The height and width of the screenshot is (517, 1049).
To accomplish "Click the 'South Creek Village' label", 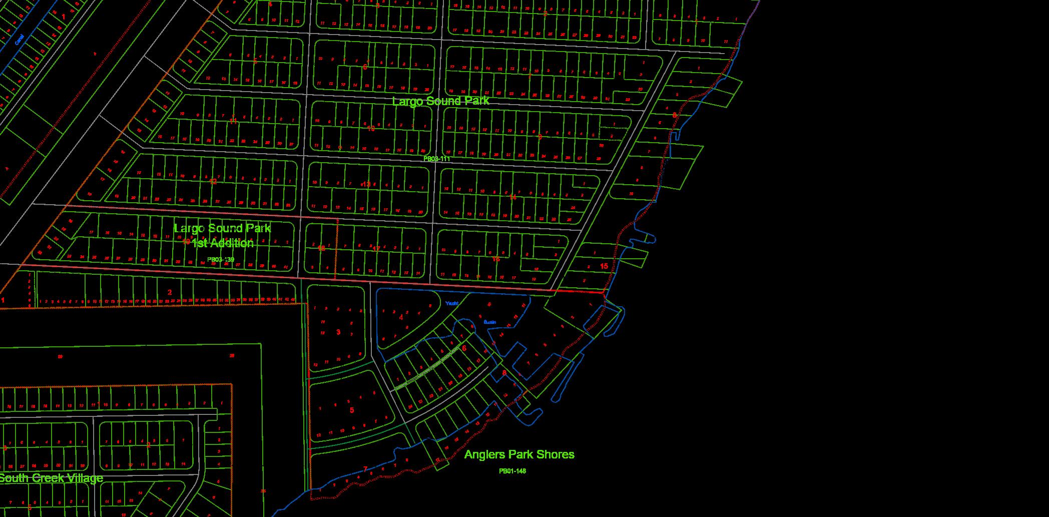I will (51, 478).
